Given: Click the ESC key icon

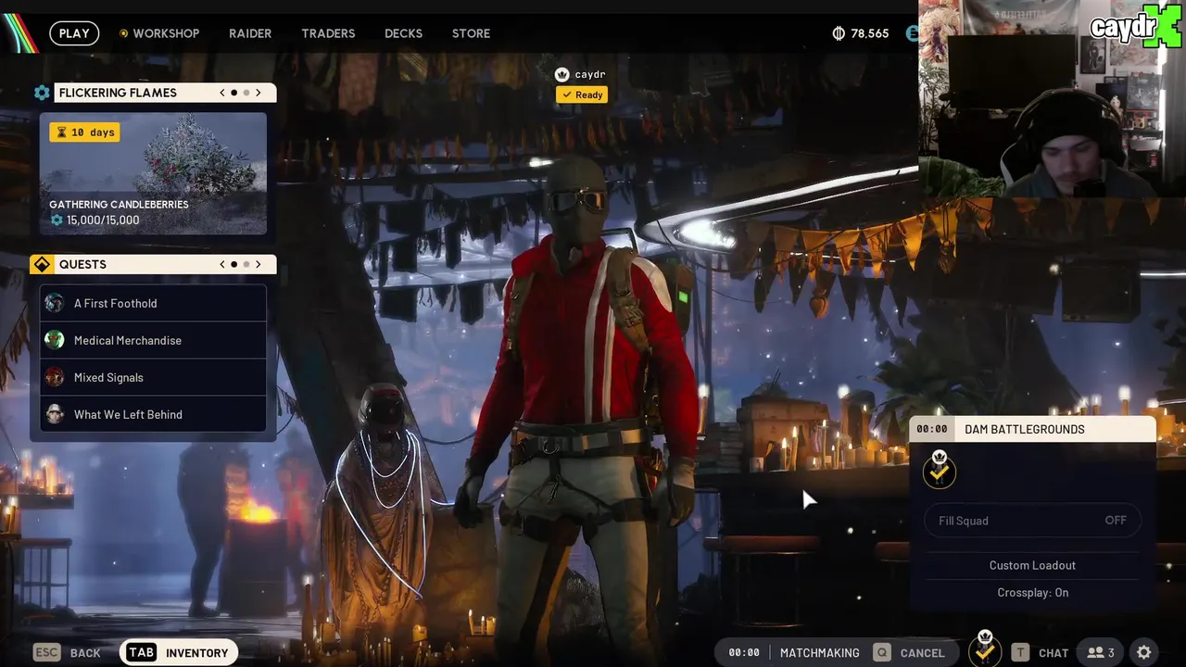Looking at the screenshot, I should pos(46,652).
